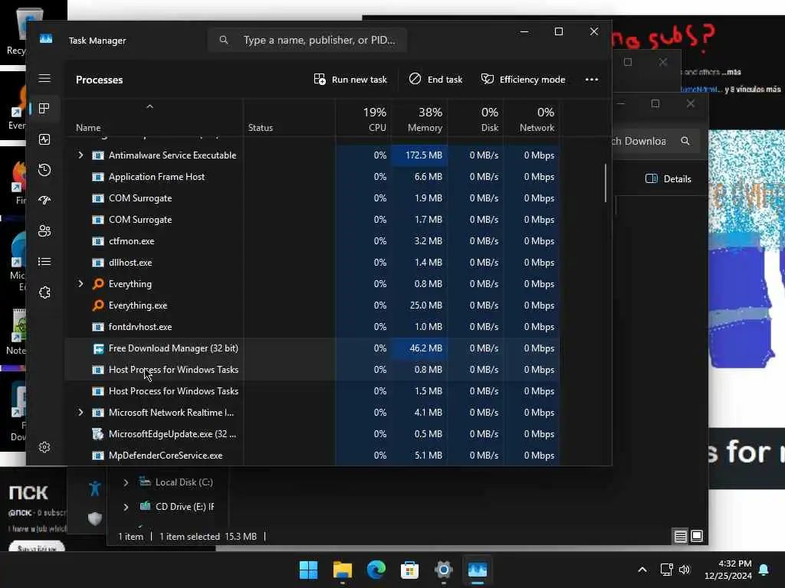Select the MpDefenderCoreService.exe process
The height and width of the screenshot is (588, 785).
pos(313,455)
